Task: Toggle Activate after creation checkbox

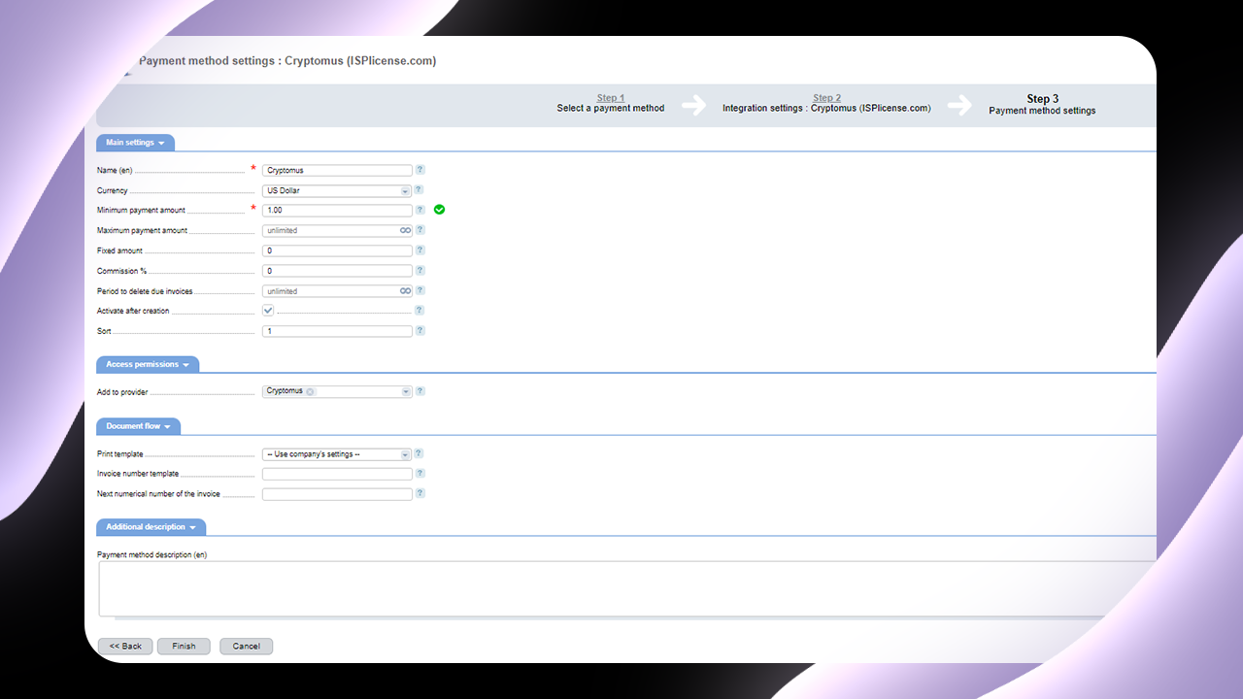Action: point(268,311)
